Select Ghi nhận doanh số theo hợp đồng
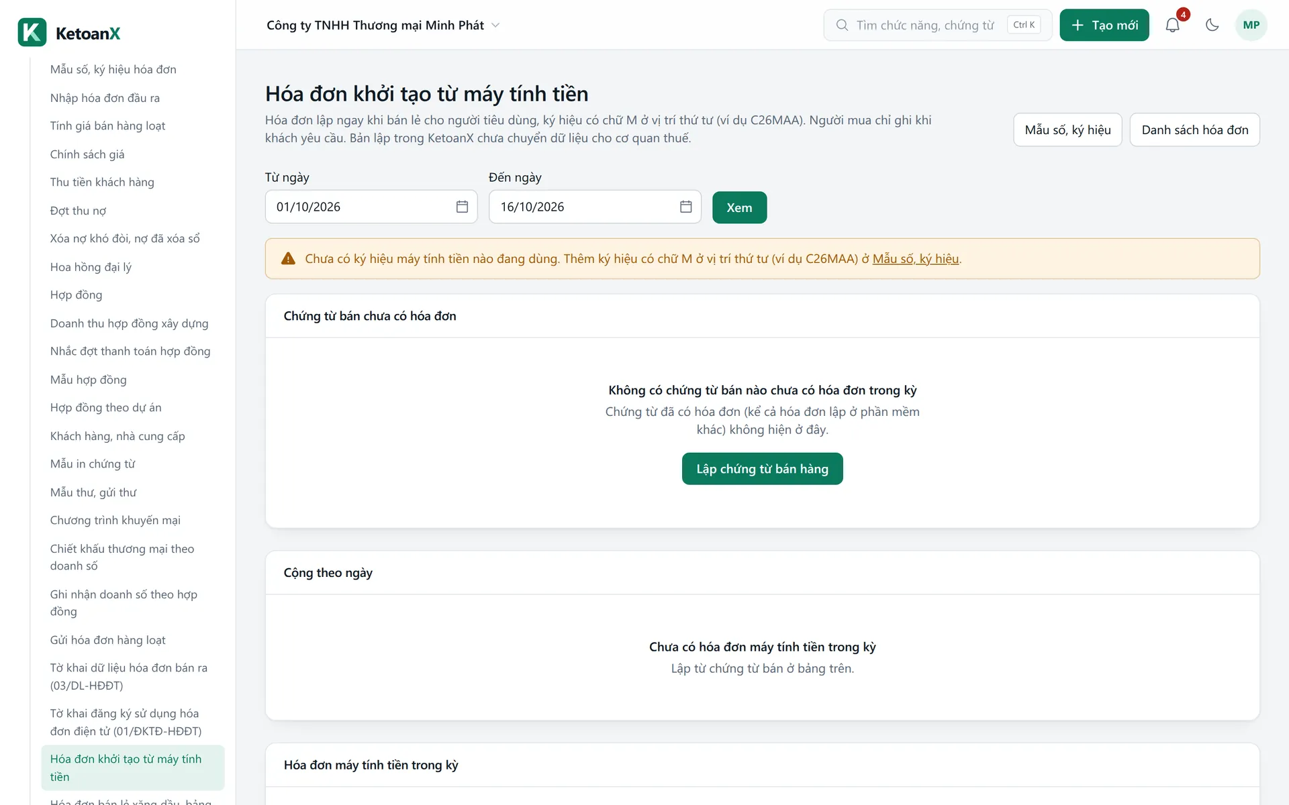The width and height of the screenshot is (1289, 805). click(133, 603)
